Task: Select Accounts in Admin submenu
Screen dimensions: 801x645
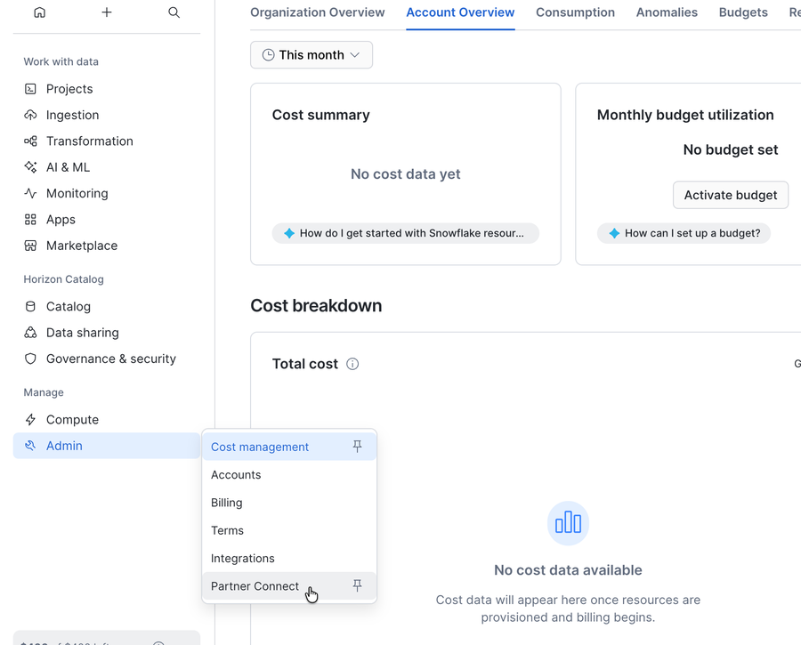Action: tap(289, 474)
